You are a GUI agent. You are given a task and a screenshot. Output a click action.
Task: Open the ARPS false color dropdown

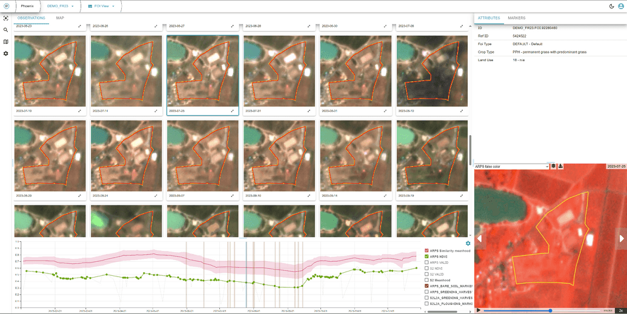click(x=512, y=166)
